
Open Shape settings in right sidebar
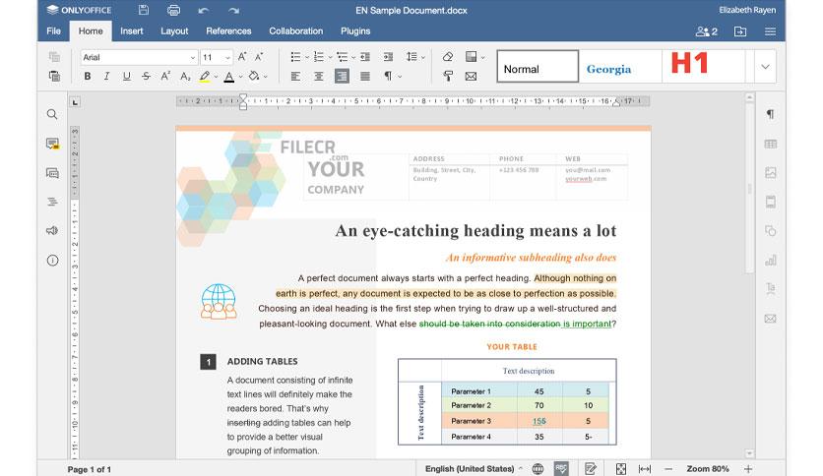[770, 231]
